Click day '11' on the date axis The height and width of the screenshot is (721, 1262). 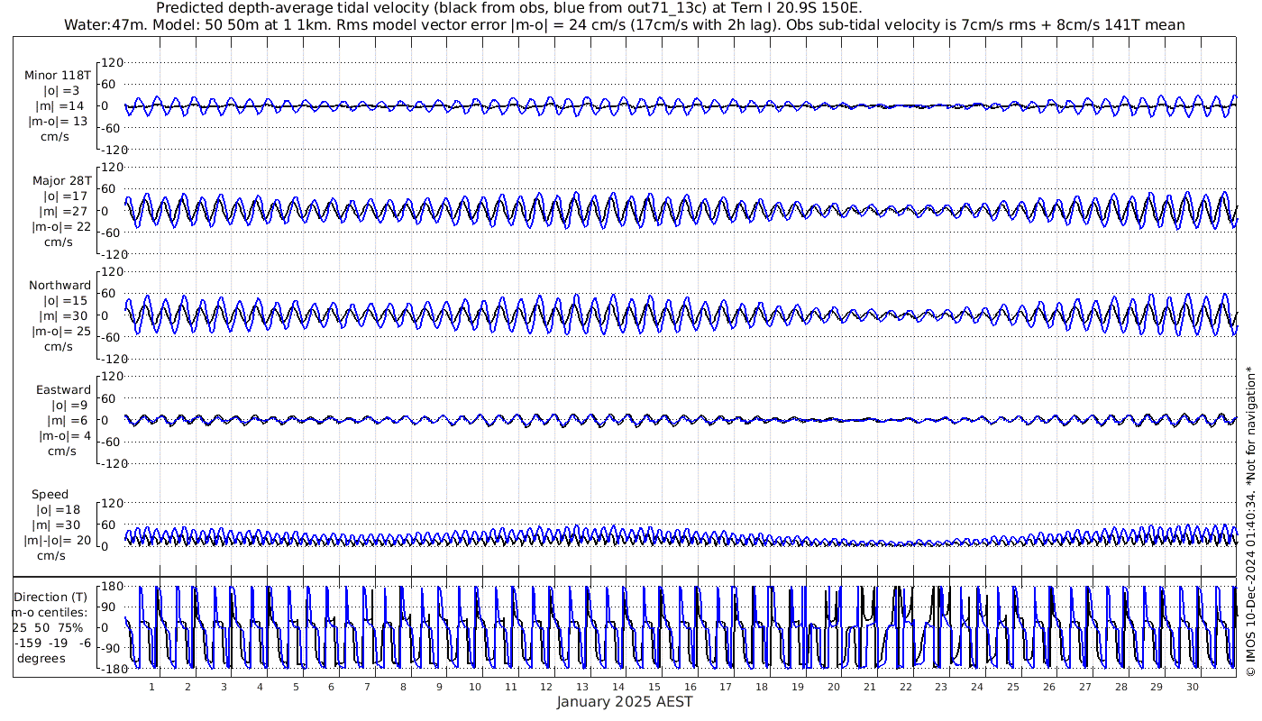point(510,686)
